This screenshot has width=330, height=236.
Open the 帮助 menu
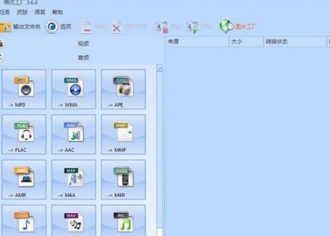point(58,12)
